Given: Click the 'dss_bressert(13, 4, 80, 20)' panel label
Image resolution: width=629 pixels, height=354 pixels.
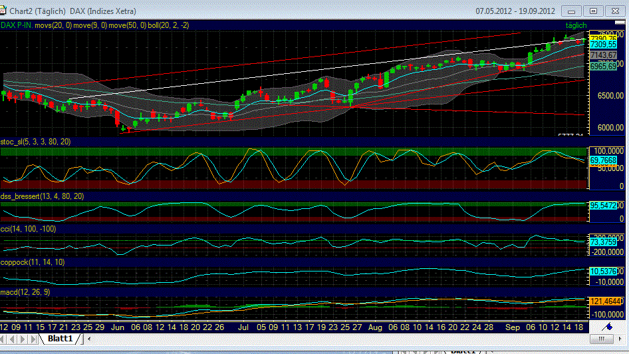Looking at the screenshot, I should pos(42,196).
